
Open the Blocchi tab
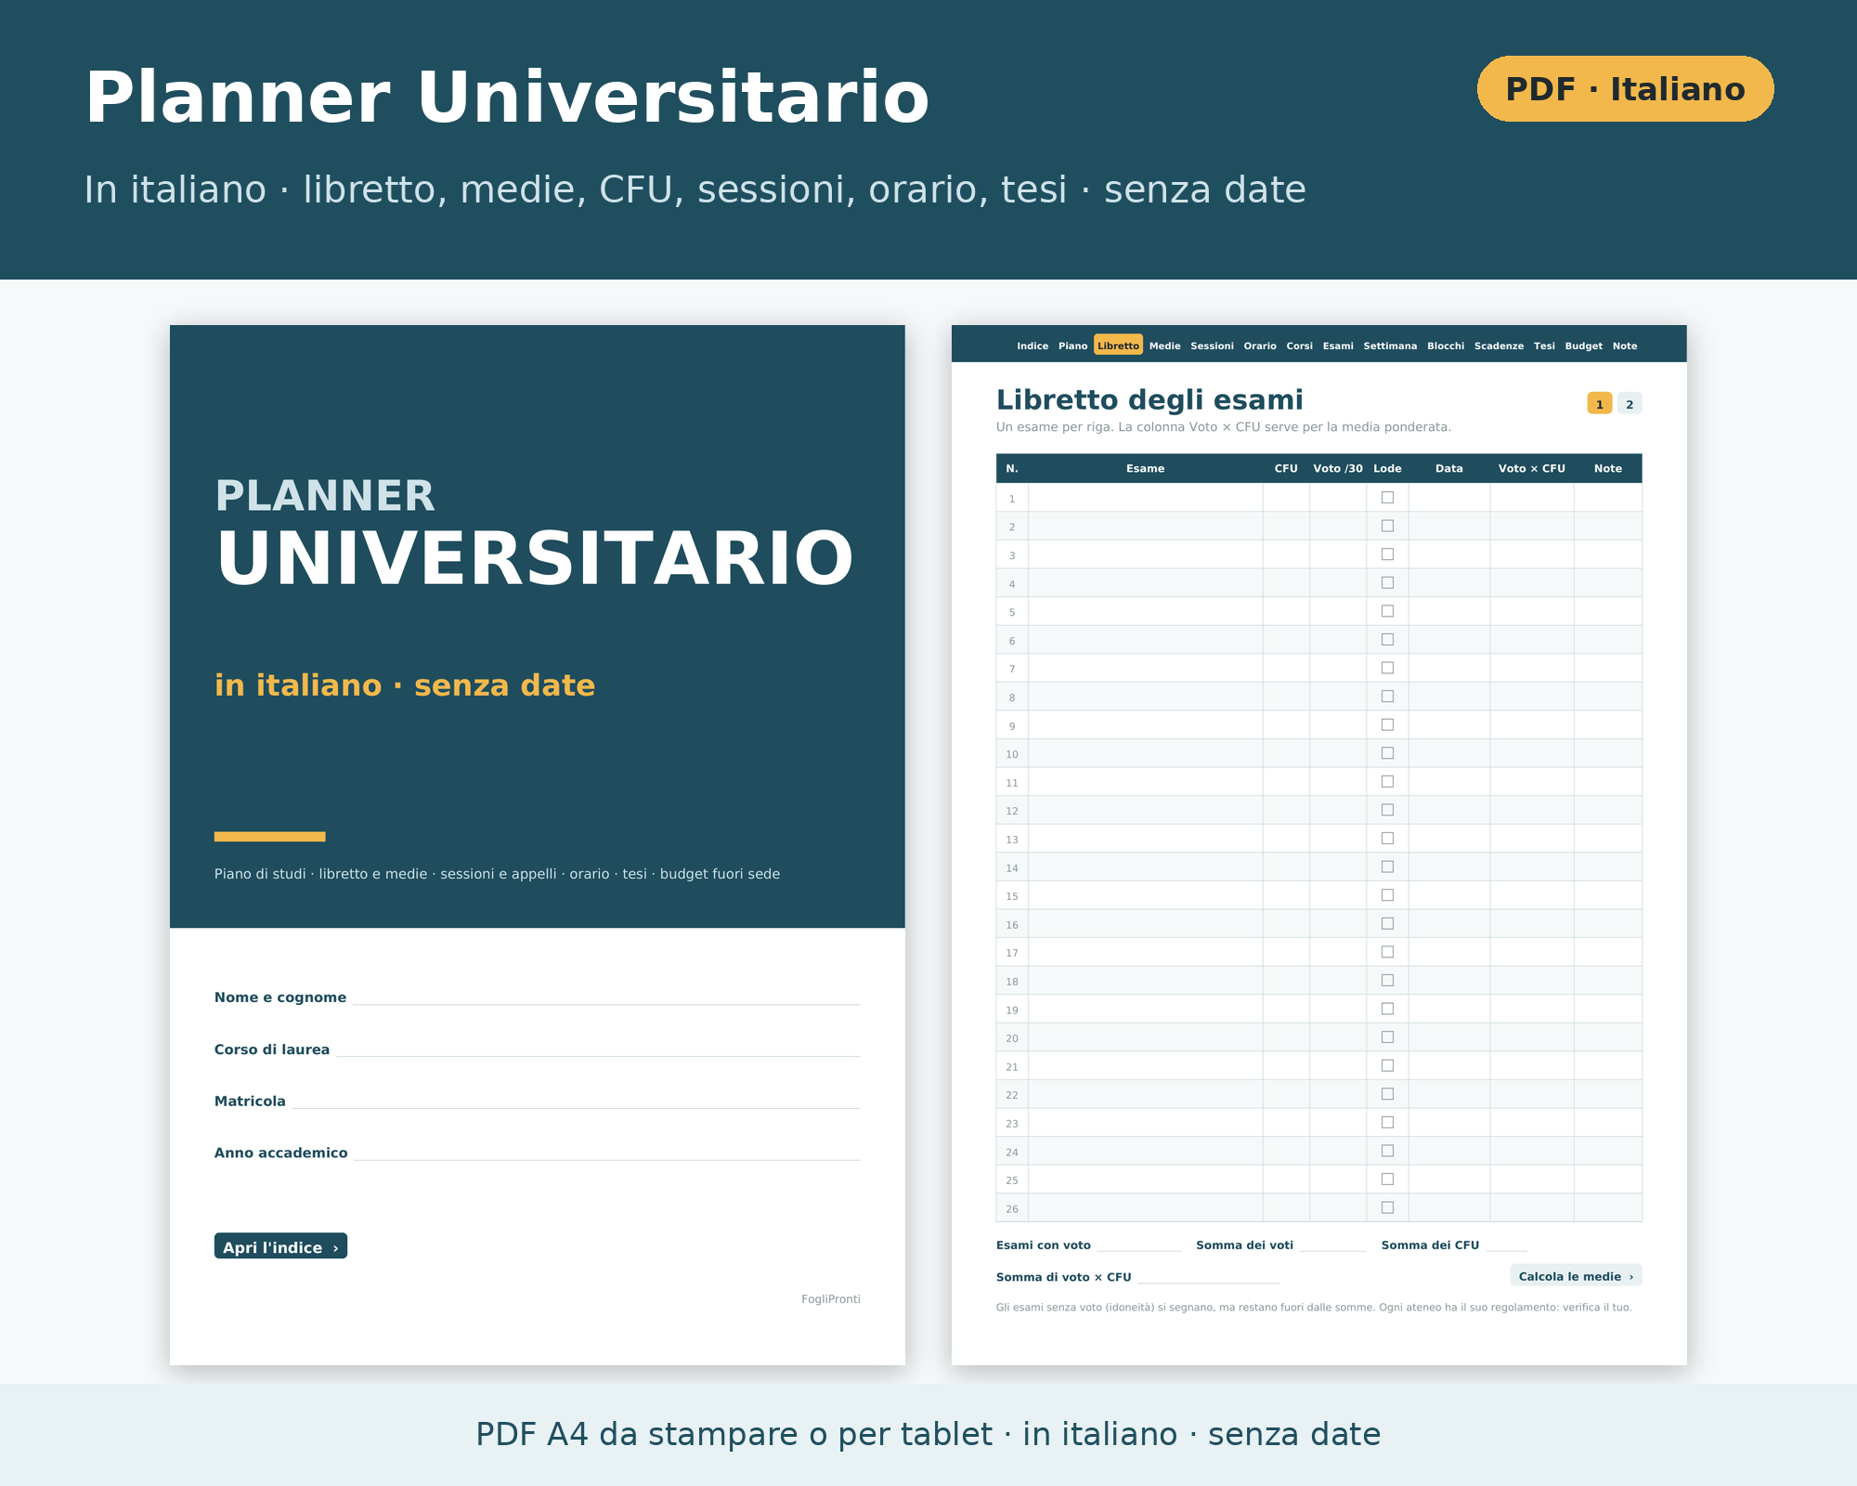[1446, 345]
